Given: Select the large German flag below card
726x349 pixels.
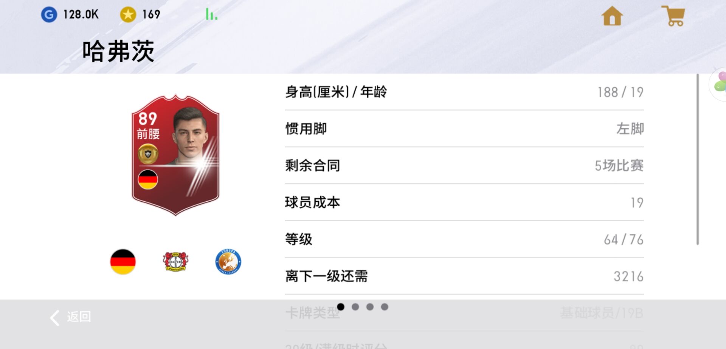Looking at the screenshot, I should [123, 261].
